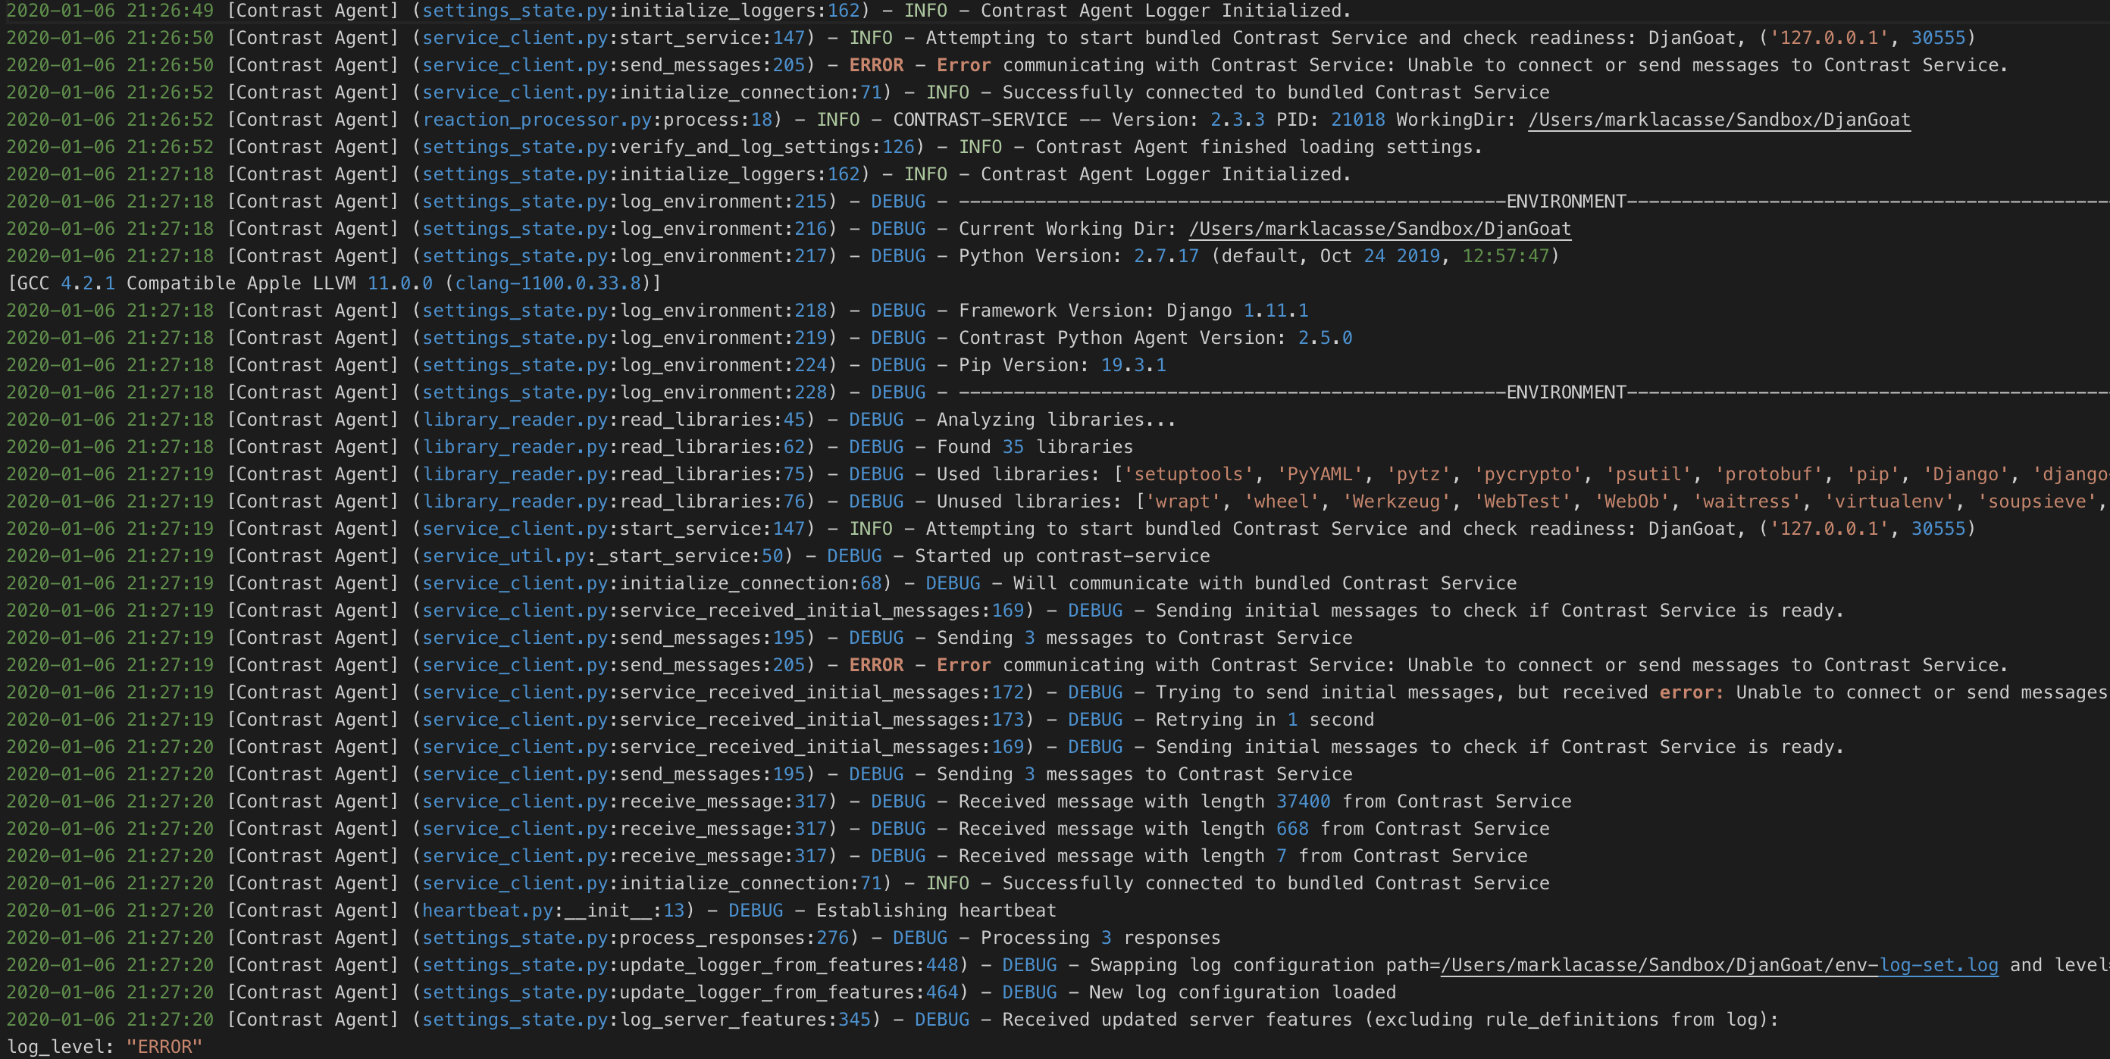
Task: Select Pip Version 19.3.1 value
Action: (1134, 365)
